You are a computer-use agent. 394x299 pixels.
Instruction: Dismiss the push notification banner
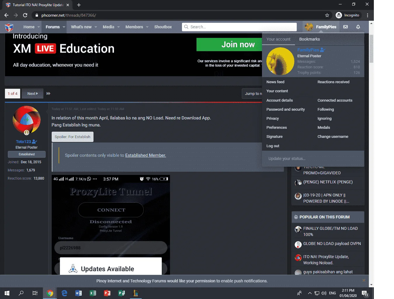[x=364, y=280]
